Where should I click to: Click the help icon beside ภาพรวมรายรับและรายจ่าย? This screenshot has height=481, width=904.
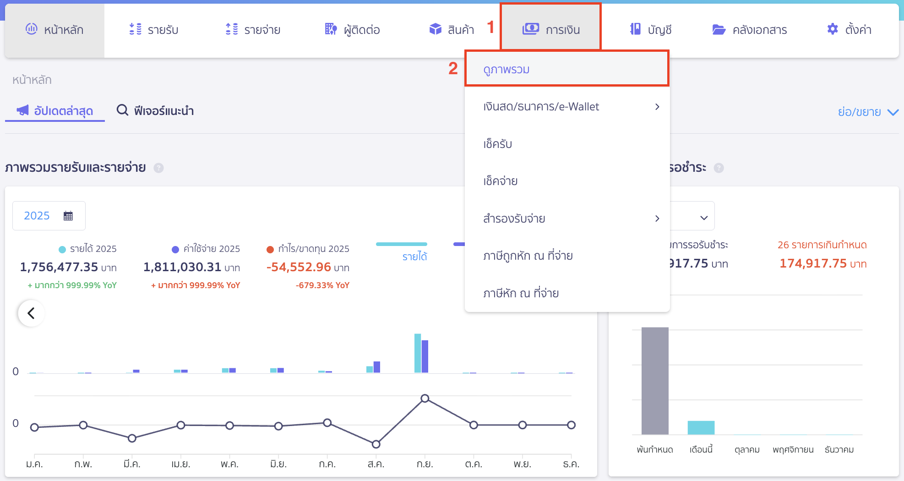point(158,168)
